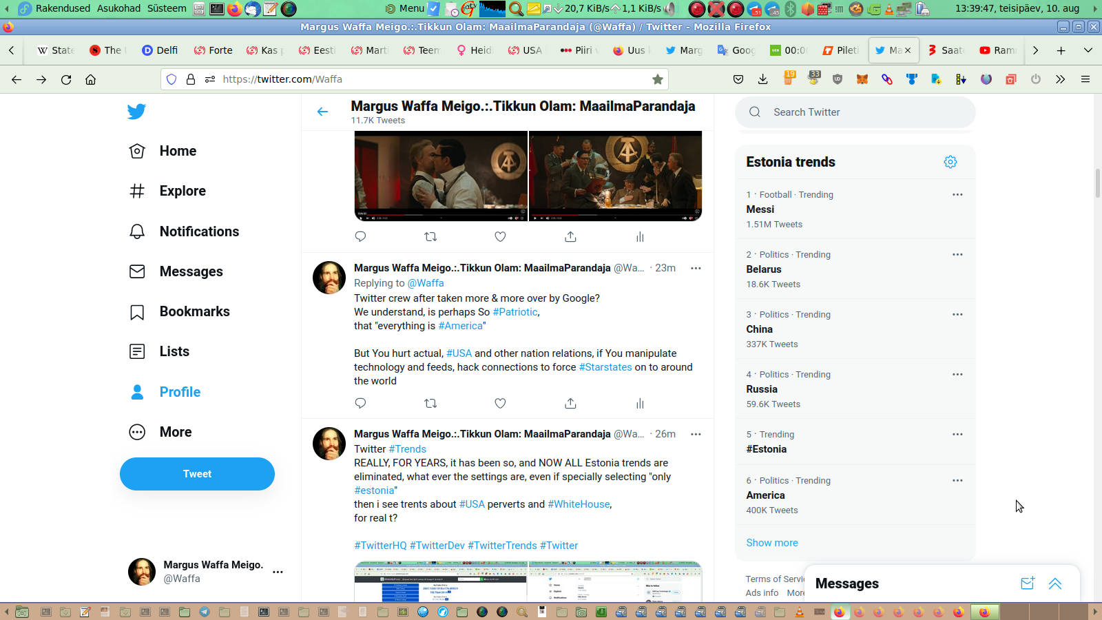The image size is (1102, 620).
Task: Retweet the 'Twitter crew' reply tweet
Action: click(x=430, y=404)
